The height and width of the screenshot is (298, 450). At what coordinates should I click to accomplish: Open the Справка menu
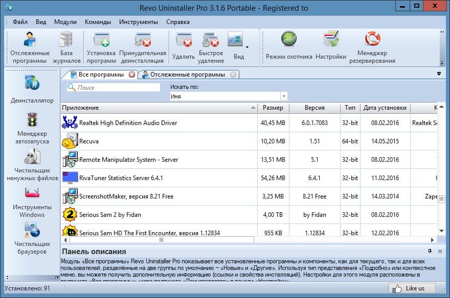click(177, 22)
